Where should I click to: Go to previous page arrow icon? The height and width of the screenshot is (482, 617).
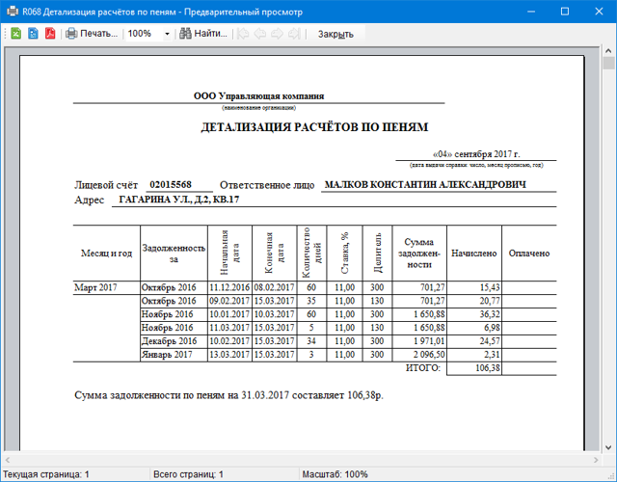tap(260, 34)
